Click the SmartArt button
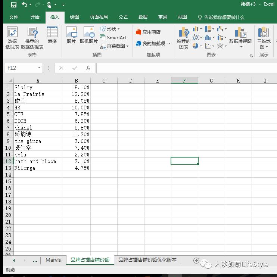Viewport: 277px width, 277px height. [113, 38]
